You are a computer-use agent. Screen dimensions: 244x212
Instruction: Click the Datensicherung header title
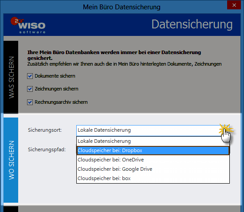[x=192, y=24]
